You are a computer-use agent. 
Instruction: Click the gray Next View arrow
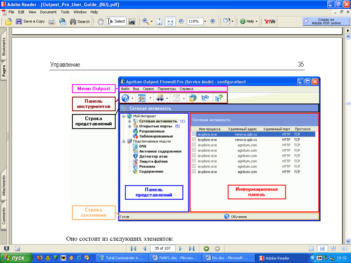coord(217,249)
